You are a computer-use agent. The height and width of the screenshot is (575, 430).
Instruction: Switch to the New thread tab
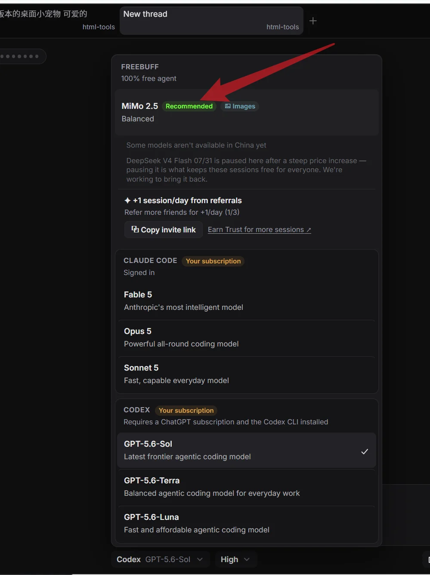click(x=211, y=20)
